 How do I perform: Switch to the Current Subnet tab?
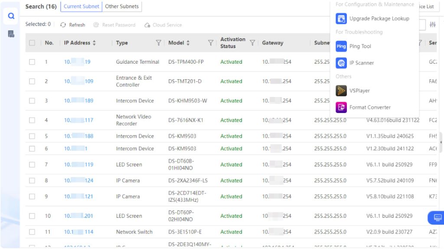pos(81,6)
